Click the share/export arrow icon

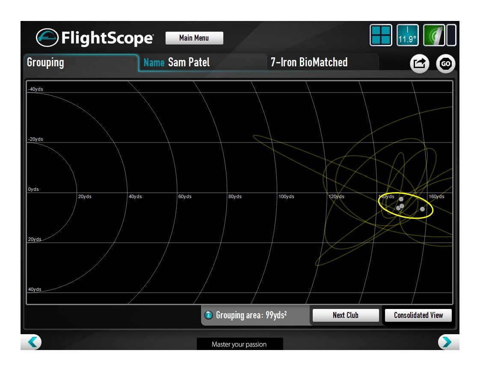[419, 64]
